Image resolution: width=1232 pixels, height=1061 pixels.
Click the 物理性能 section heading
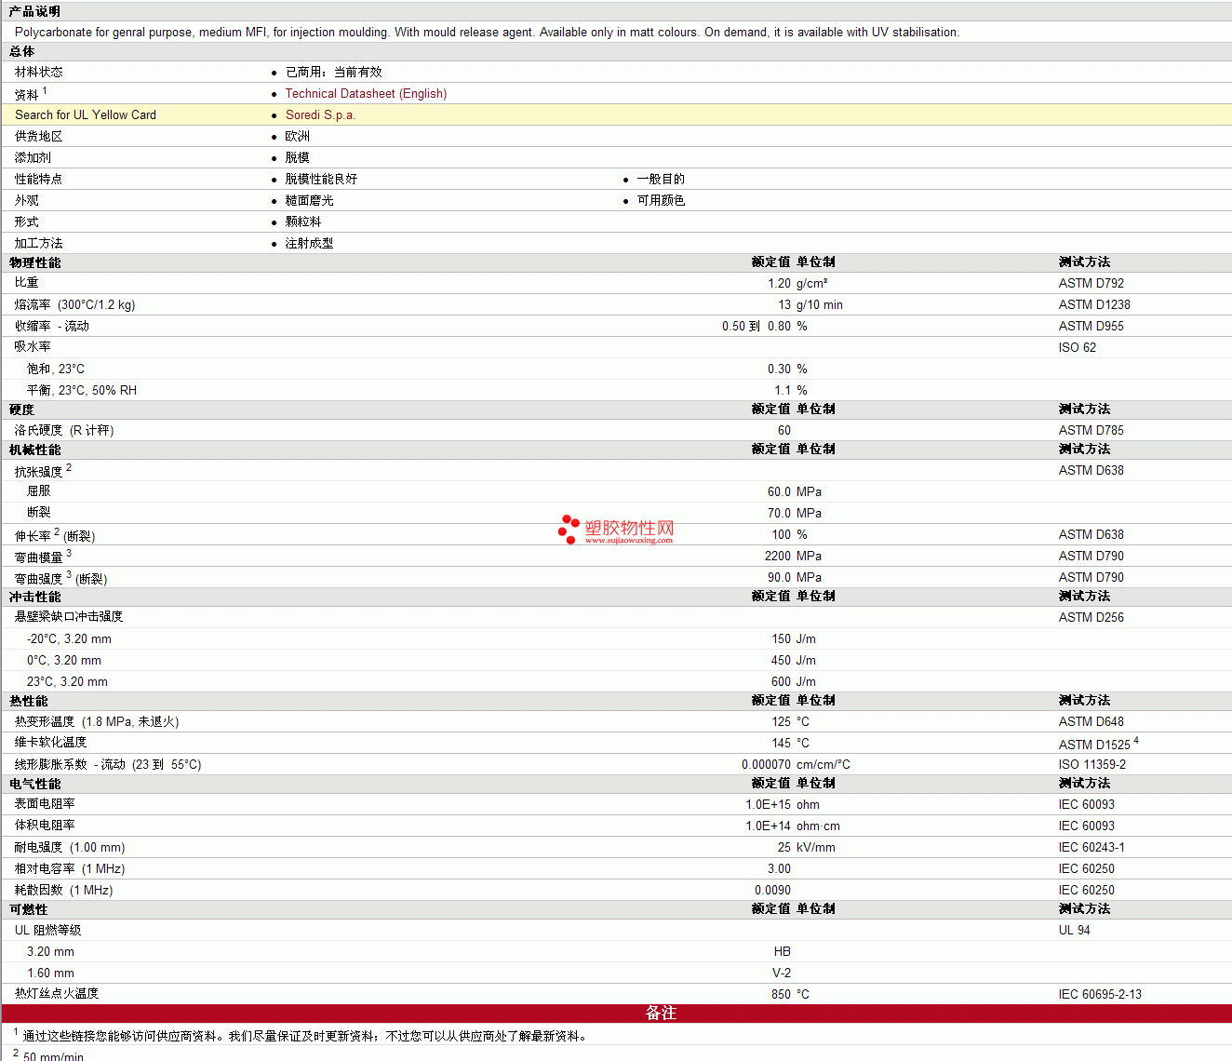tap(34, 262)
